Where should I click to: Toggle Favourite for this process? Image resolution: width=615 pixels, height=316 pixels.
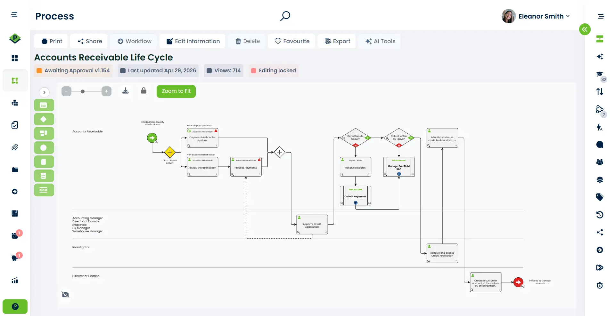click(292, 41)
